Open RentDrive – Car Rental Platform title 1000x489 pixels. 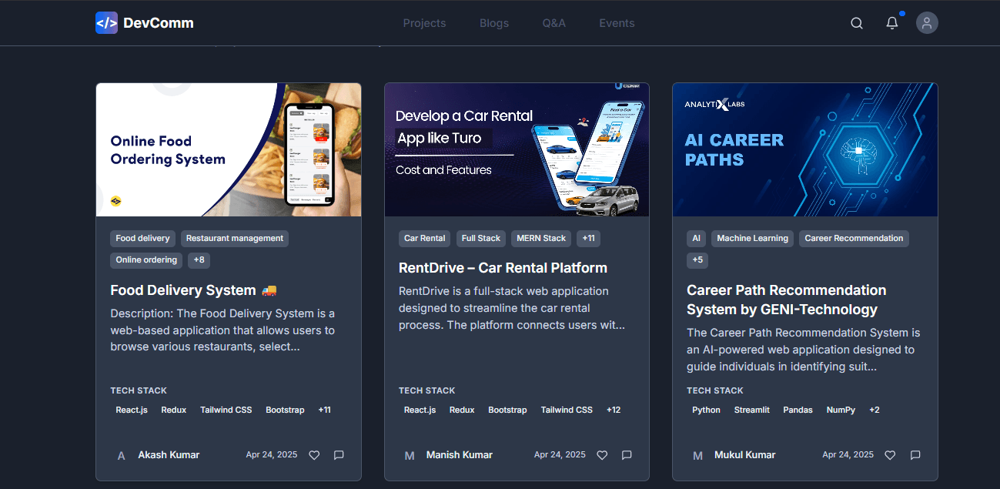click(503, 268)
